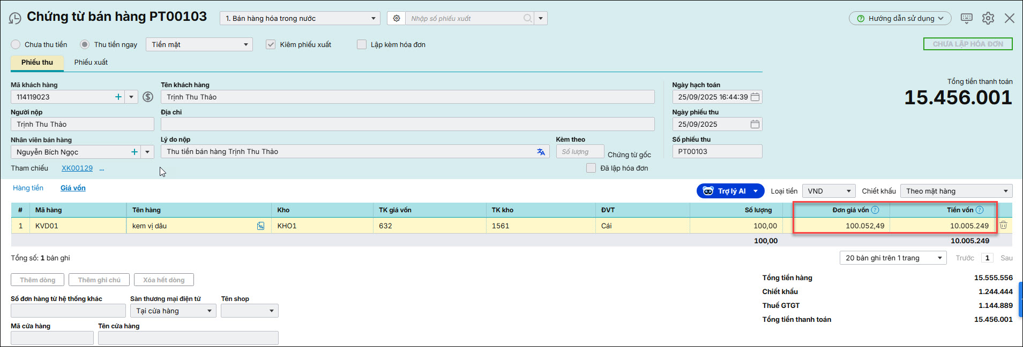The width and height of the screenshot is (1023, 347).
Task: Switch to the Phiếu xuất tab
Action: pos(91,62)
